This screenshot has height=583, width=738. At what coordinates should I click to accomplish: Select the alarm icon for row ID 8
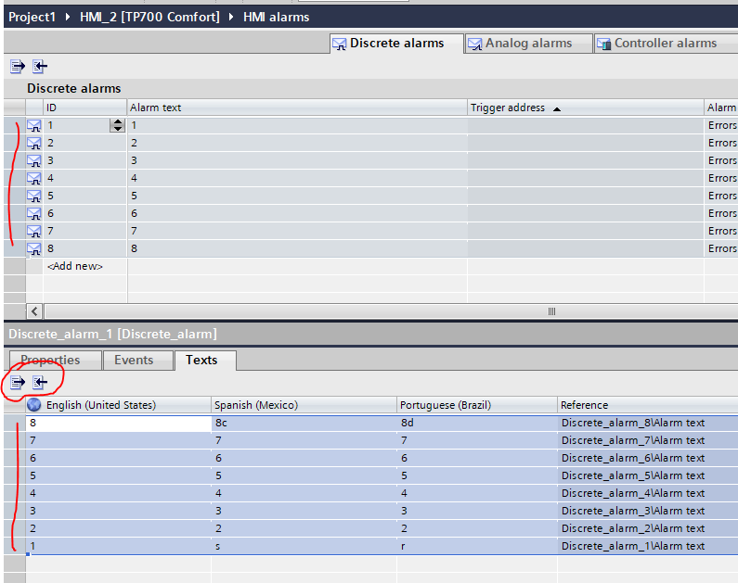pos(34,248)
